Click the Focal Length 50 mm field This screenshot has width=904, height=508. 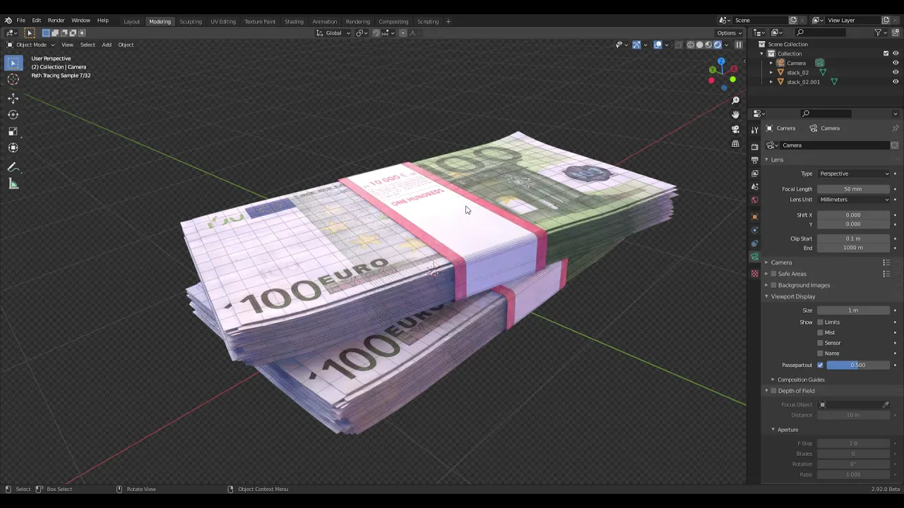tap(853, 189)
